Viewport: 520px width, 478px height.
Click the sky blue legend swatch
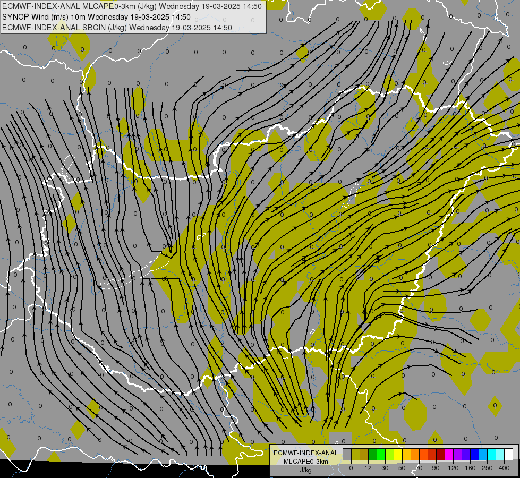pyautogui.click(x=483, y=454)
